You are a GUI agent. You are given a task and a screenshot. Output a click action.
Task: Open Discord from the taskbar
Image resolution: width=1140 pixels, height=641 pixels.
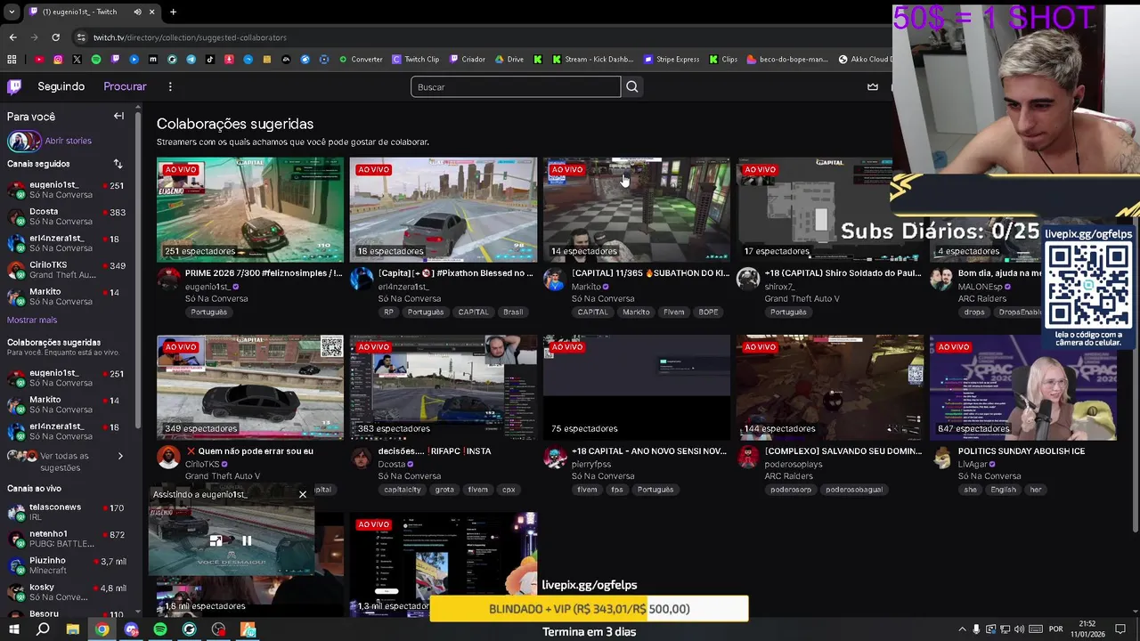(x=132, y=629)
